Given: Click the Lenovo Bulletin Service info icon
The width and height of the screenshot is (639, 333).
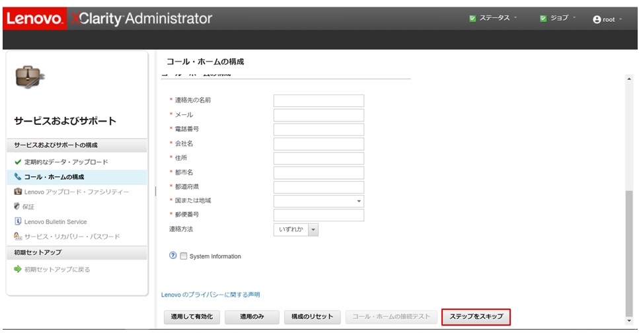Looking at the screenshot, I should [x=18, y=221].
